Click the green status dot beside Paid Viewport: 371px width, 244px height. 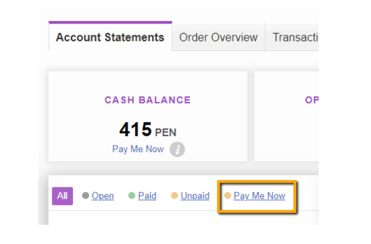point(131,196)
